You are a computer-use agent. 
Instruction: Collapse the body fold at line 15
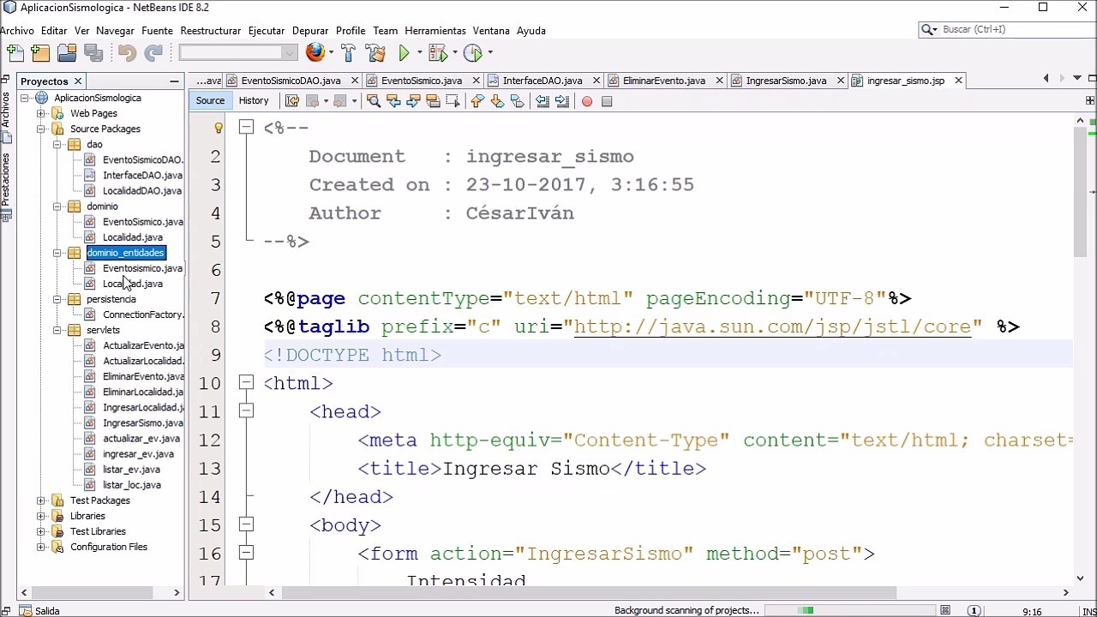(x=246, y=525)
